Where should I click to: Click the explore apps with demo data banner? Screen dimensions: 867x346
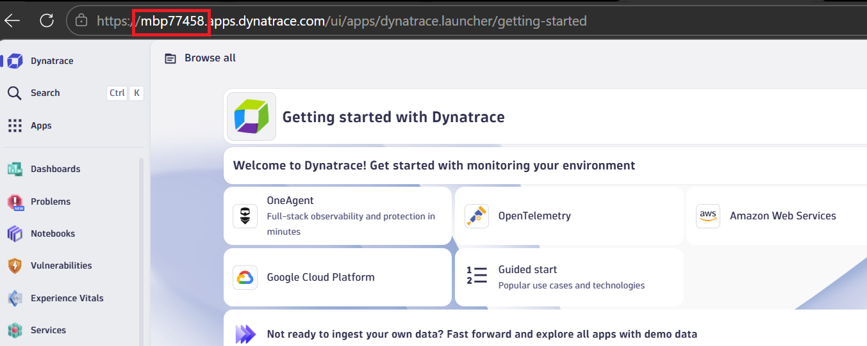click(545, 329)
